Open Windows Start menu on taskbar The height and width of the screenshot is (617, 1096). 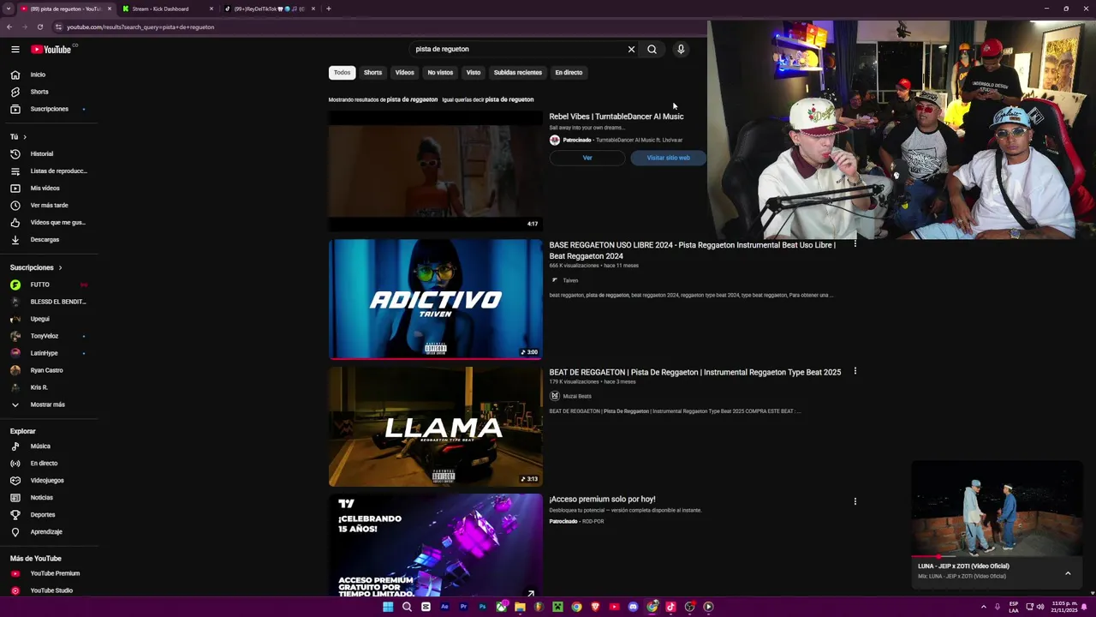tap(388, 607)
